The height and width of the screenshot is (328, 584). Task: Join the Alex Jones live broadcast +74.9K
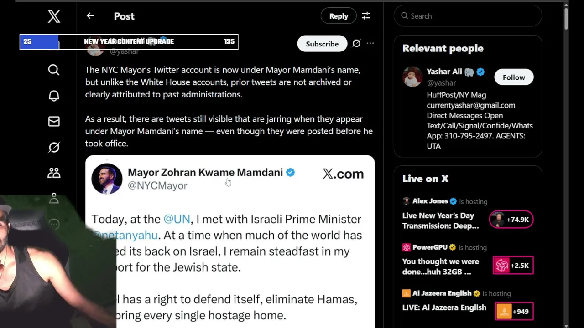[x=511, y=220]
